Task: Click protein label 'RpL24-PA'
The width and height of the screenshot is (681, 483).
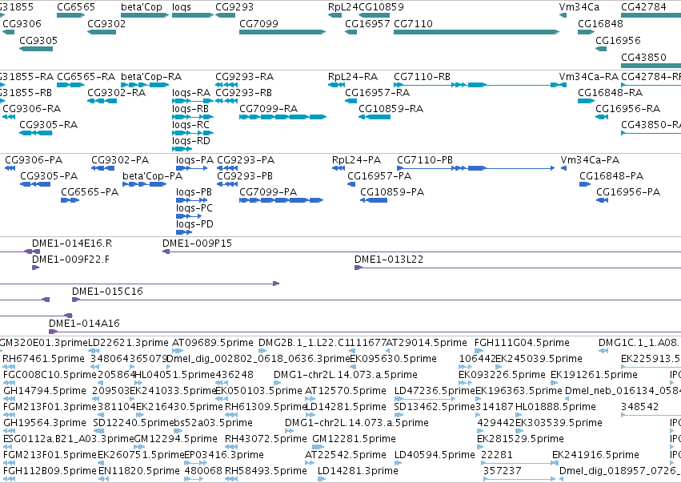Action: [356, 160]
